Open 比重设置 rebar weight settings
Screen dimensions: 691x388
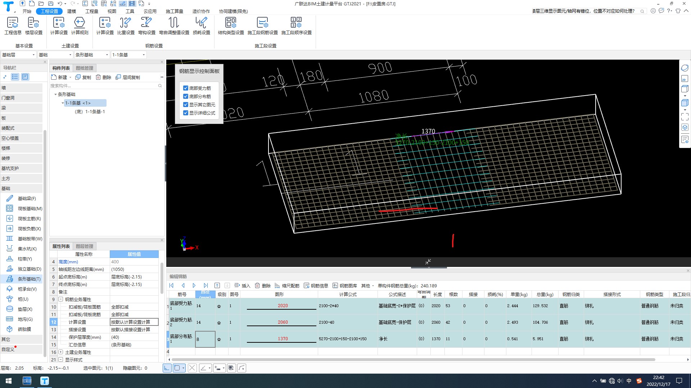pyautogui.click(x=126, y=26)
